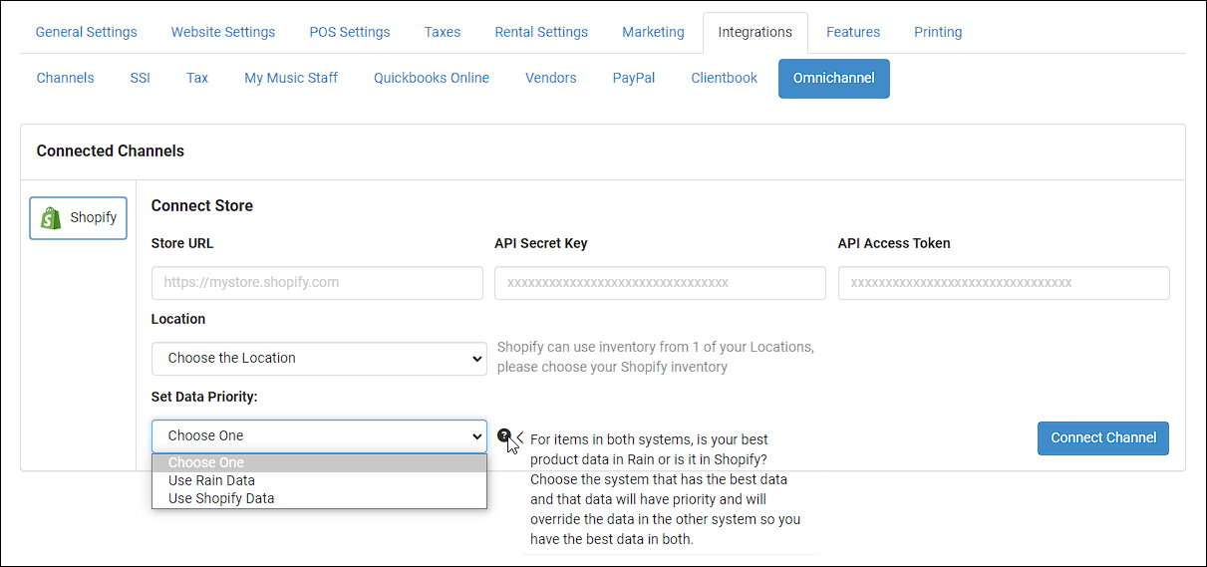Switch to the Printing tab
The image size is (1207, 567).
click(x=938, y=32)
